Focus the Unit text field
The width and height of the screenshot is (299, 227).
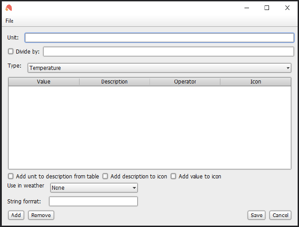tap(159, 38)
